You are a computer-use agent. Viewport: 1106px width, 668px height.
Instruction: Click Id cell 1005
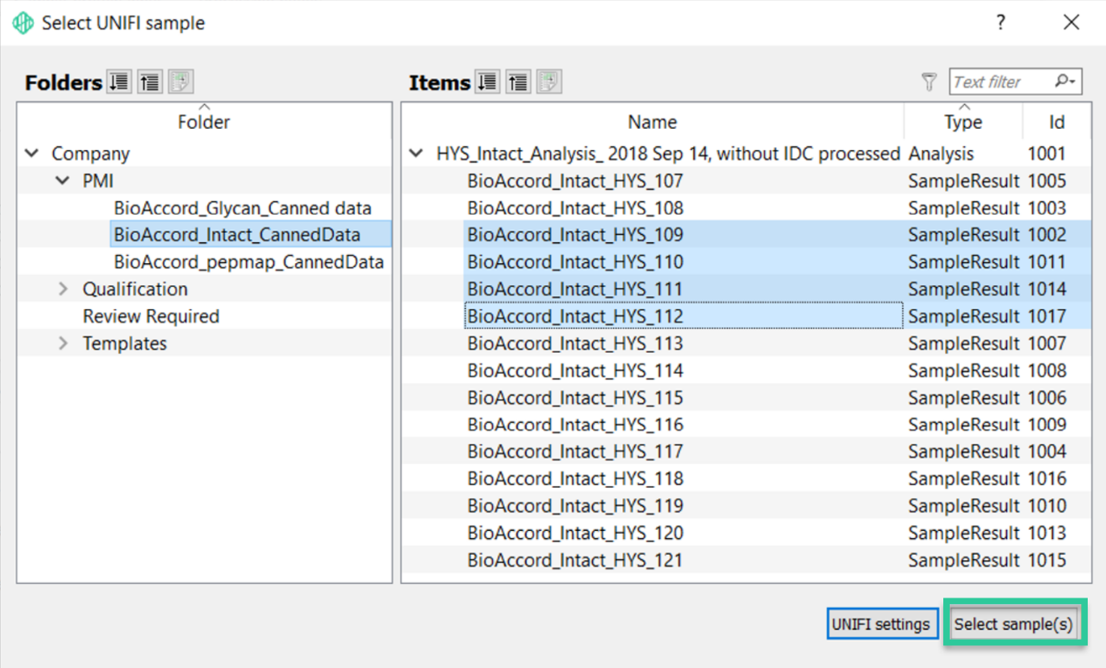(x=1047, y=181)
